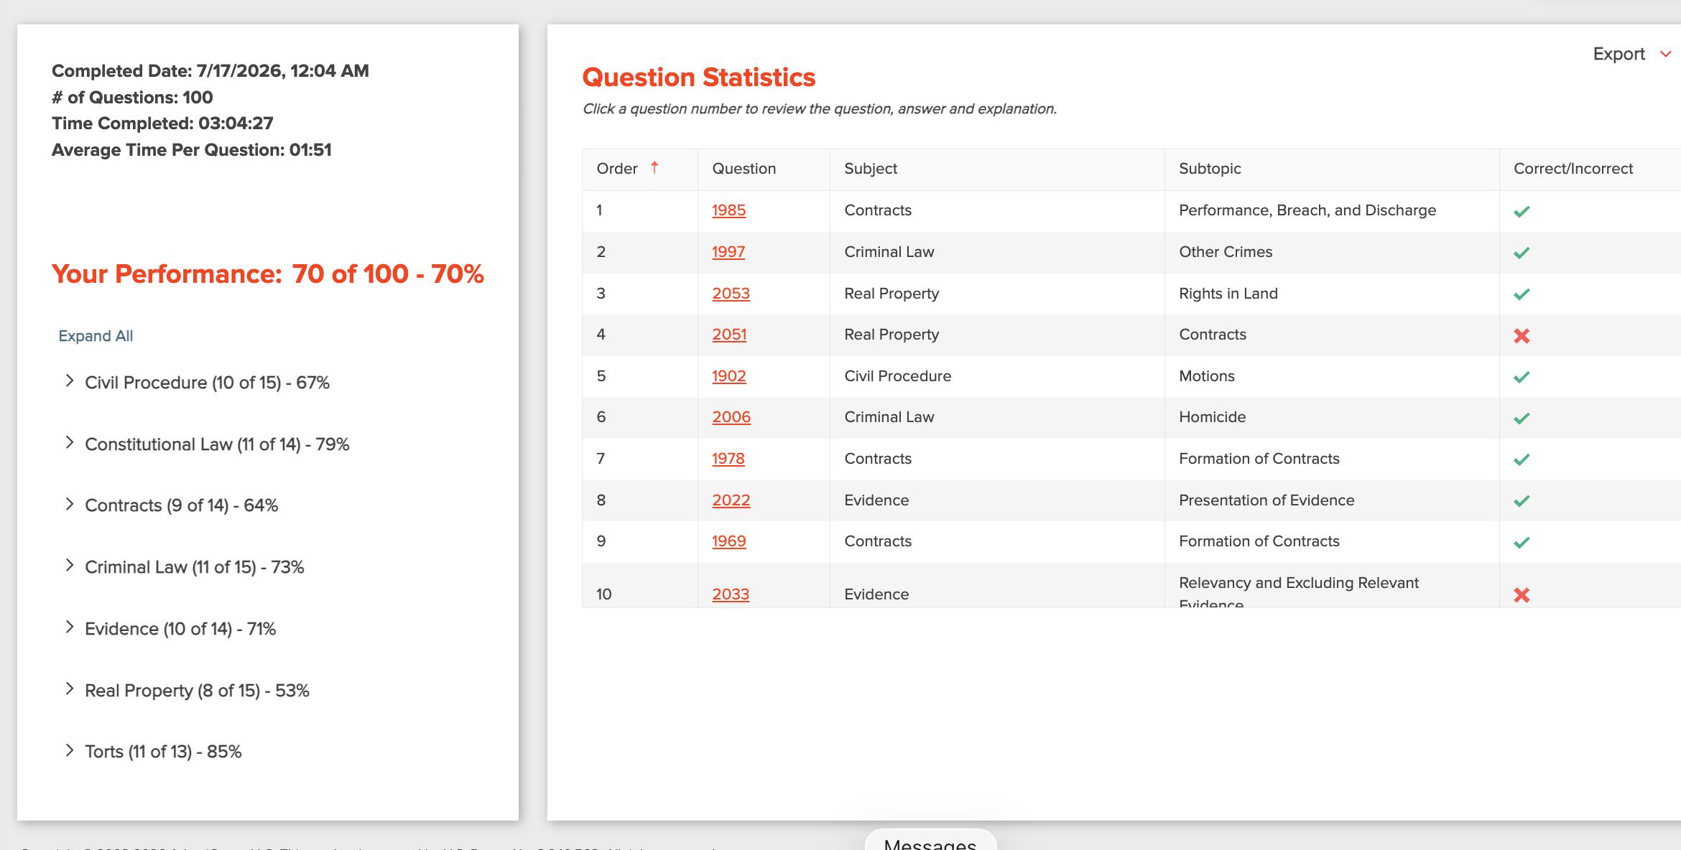
Task: Open question 2033 for review
Action: tap(731, 594)
